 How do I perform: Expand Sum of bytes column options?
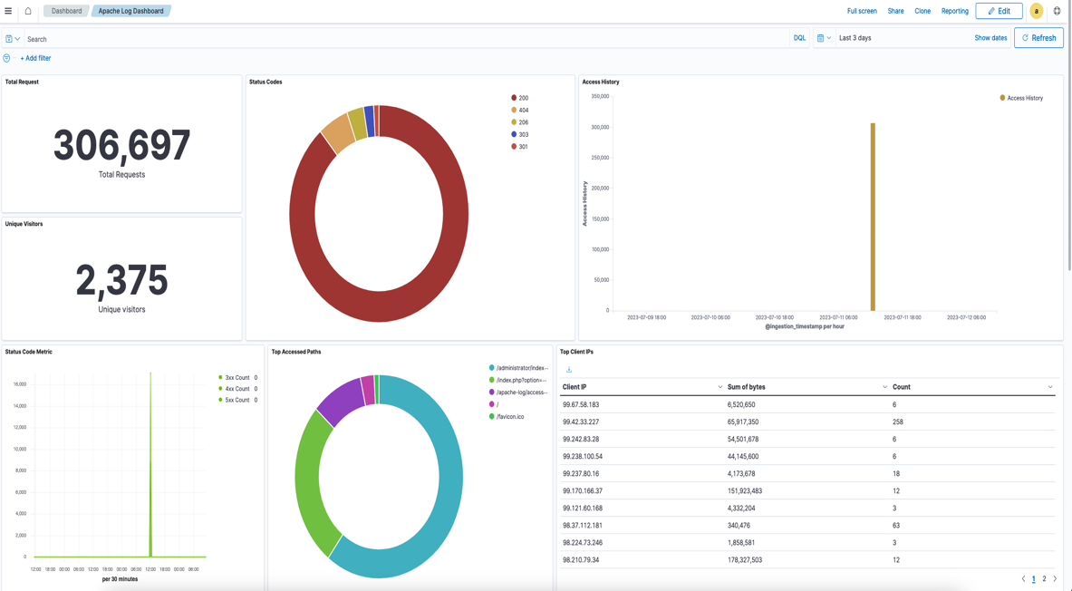[884, 387]
